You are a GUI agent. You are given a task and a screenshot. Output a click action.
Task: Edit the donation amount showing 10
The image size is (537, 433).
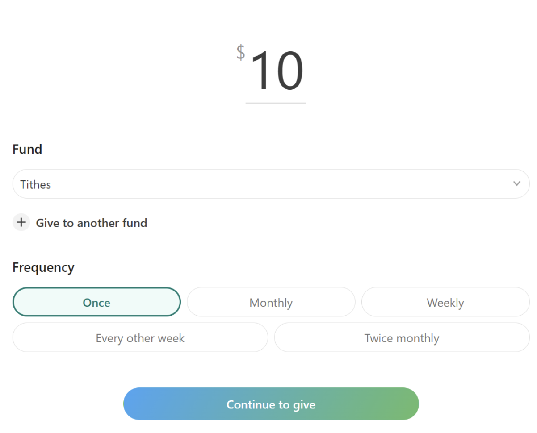pyautogui.click(x=276, y=71)
